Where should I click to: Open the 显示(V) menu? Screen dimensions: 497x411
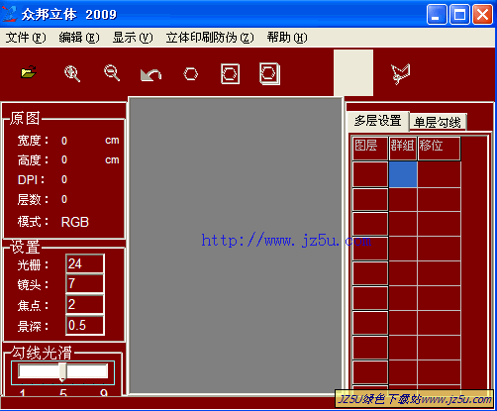coord(133,38)
